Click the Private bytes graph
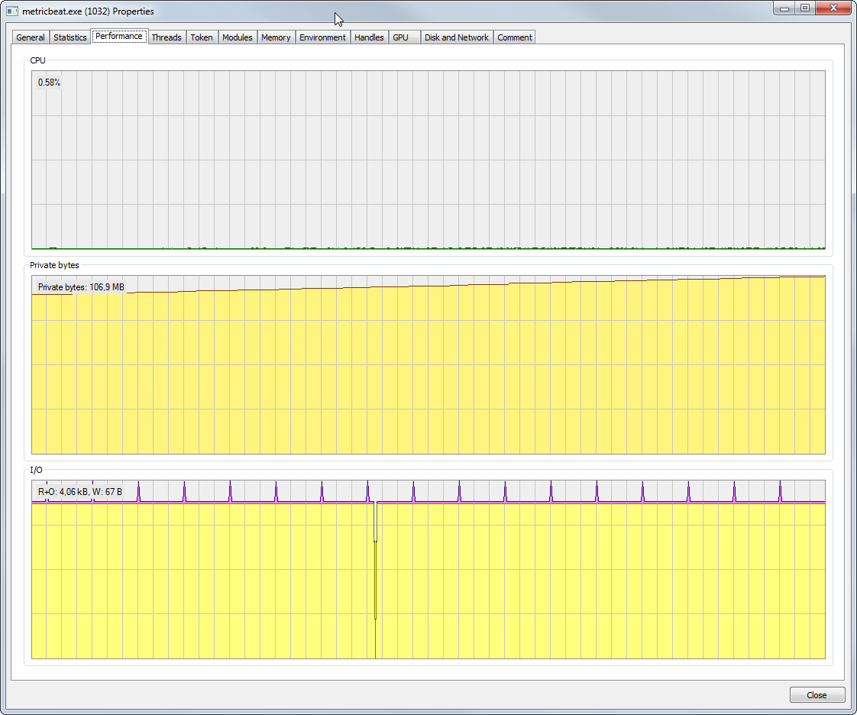 428,364
